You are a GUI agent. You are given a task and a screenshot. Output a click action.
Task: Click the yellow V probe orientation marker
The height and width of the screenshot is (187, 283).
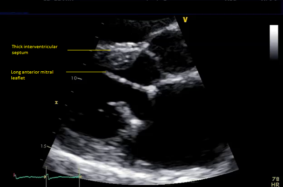185,20
